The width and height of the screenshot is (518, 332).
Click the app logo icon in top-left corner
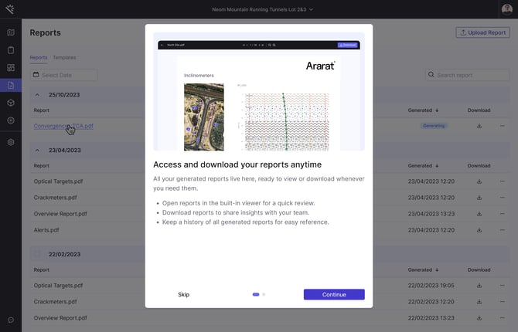(x=10, y=9)
